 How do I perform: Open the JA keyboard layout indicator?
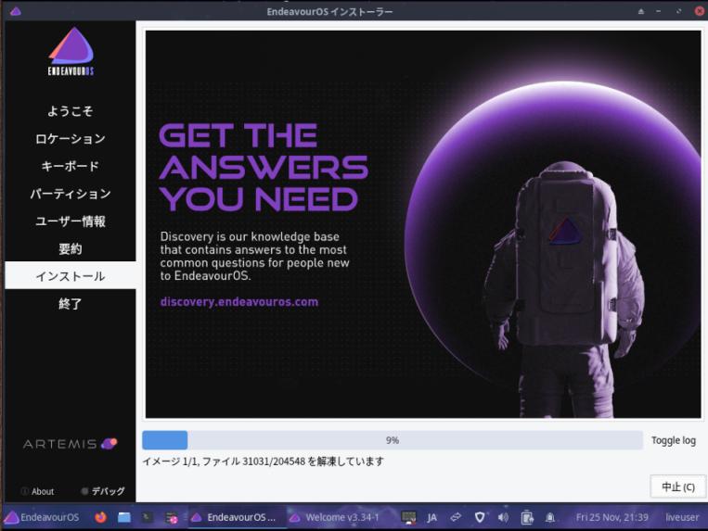432,517
